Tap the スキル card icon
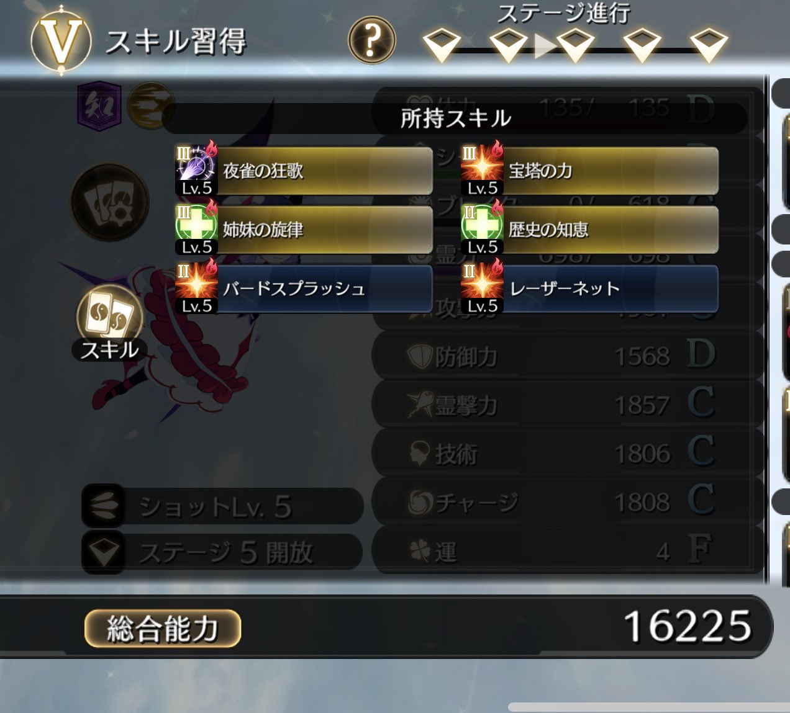This screenshot has height=713, width=790. (x=109, y=314)
